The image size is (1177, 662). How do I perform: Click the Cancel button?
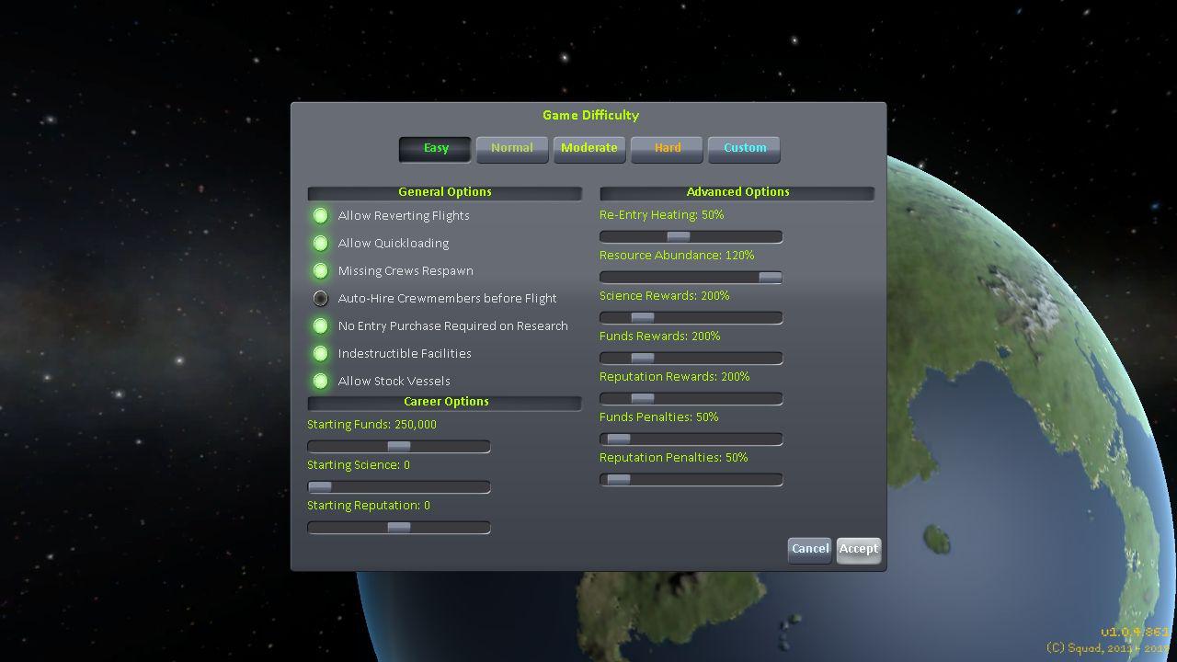coord(810,549)
